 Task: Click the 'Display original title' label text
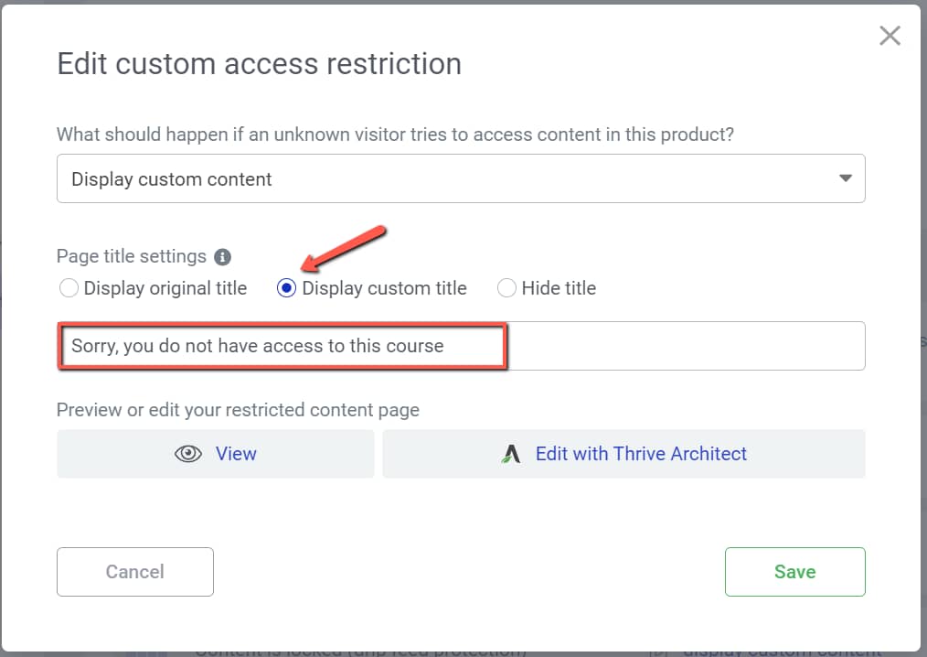(x=165, y=288)
